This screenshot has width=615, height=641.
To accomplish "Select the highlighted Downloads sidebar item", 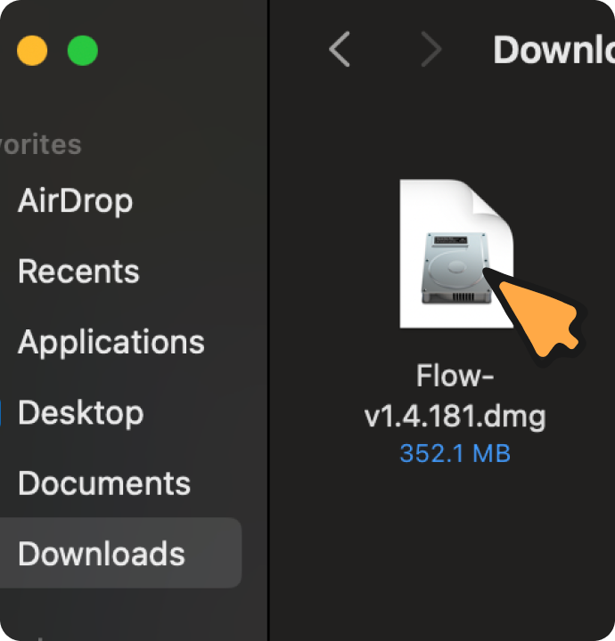I will [x=120, y=553].
